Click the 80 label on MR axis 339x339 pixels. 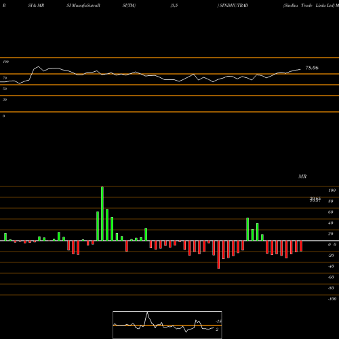point(331,201)
